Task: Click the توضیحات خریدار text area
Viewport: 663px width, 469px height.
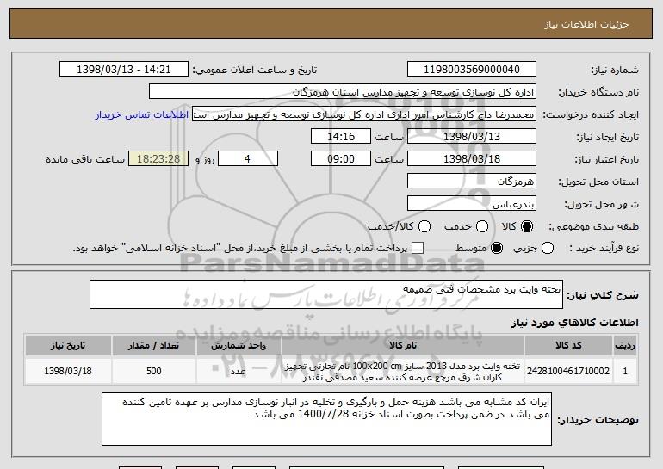Action: point(326,419)
